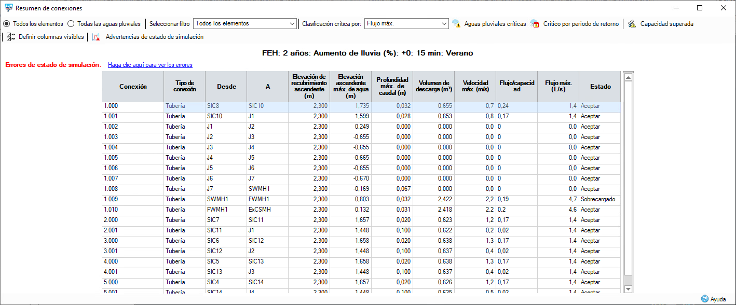The width and height of the screenshot is (736, 305).
Task: Sort by the Conexión column header
Action: pos(133,87)
